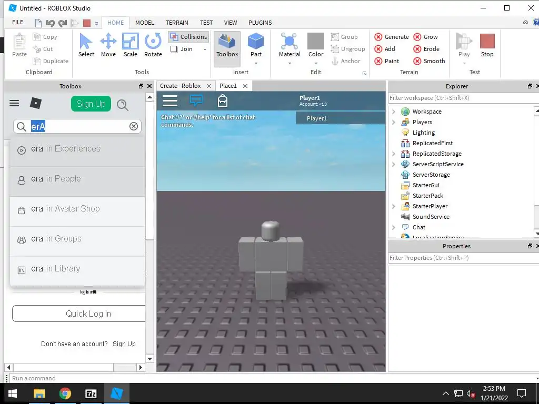Click the Windows Start button
The image size is (539, 404).
[x=13, y=393]
